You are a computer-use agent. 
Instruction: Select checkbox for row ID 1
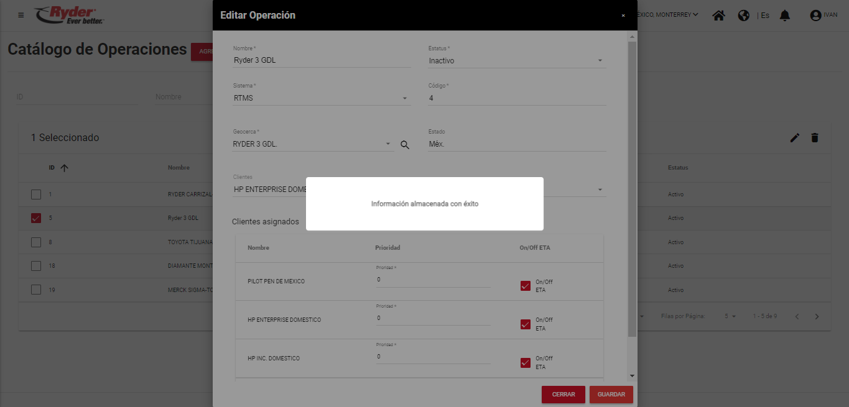pyautogui.click(x=36, y=194)
